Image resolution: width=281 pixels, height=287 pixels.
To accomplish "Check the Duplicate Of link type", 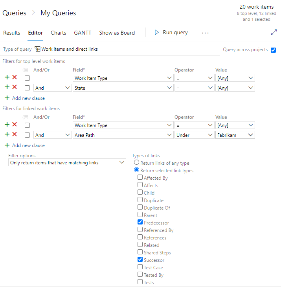I will [x=140, y=207].
